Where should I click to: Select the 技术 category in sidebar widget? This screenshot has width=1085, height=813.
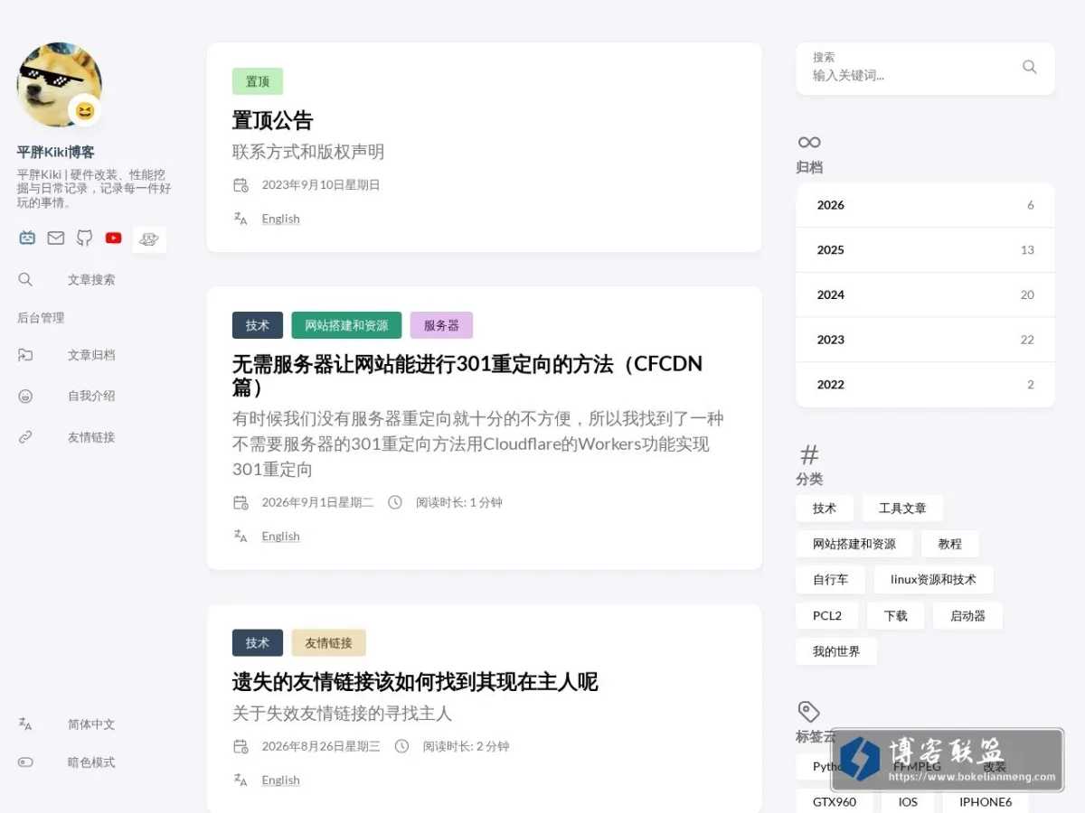[x=825, y=509]
